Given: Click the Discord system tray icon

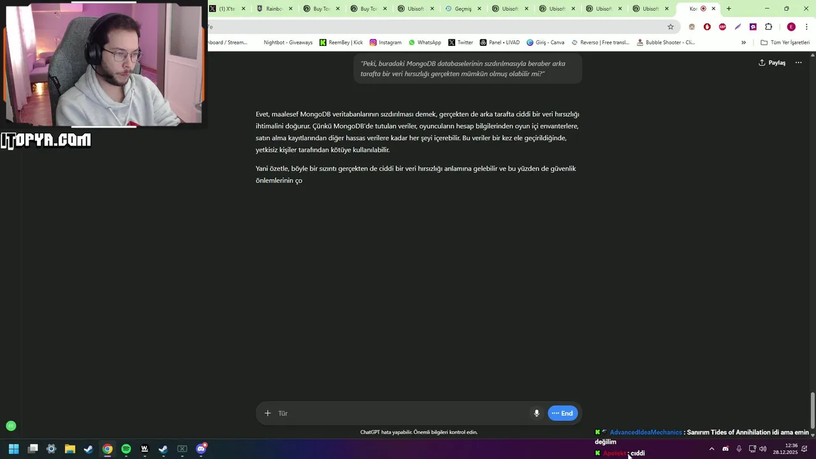Looking at the screenshot, I should pyautogui.click(x=725, y=449).
